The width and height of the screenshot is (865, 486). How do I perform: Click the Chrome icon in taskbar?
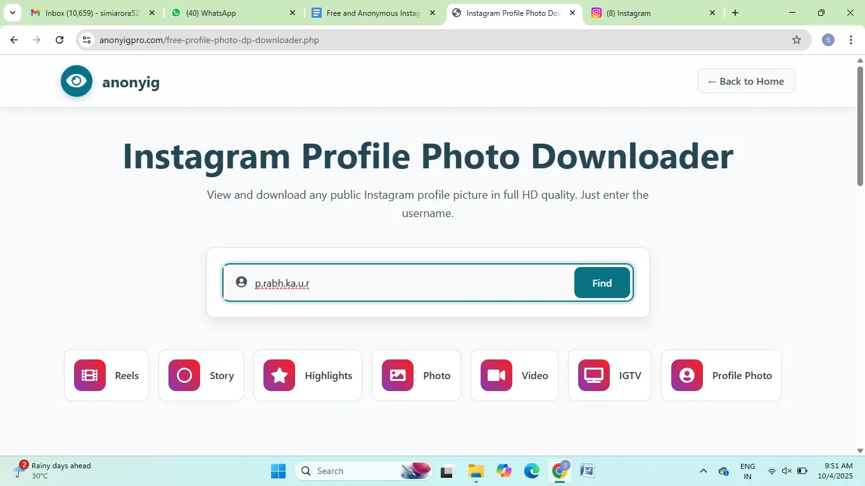[x=560, y=471]
